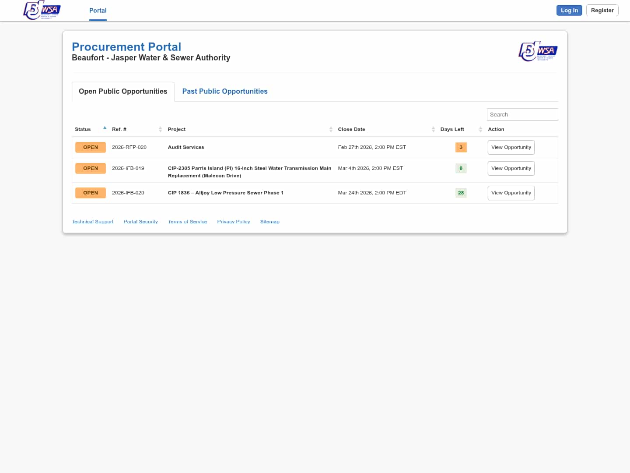Click the OPEN status badge for 2026-IFB-019
This screenshot has width=630, height=473.
[x=91, y=169]
